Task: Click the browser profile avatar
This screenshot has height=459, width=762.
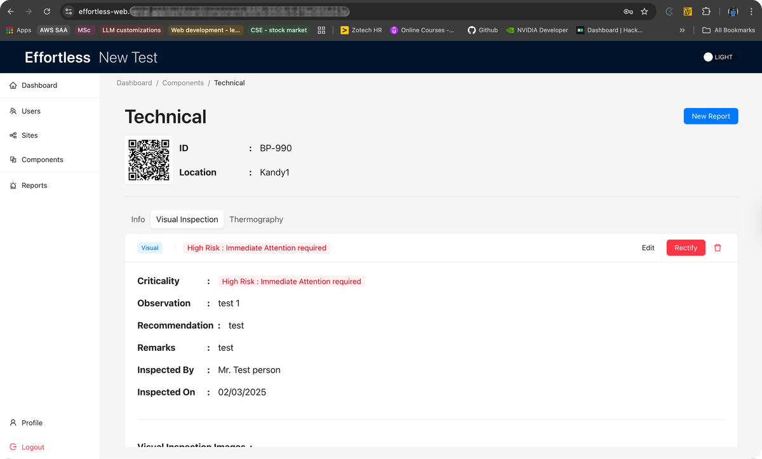Action: 733,11
